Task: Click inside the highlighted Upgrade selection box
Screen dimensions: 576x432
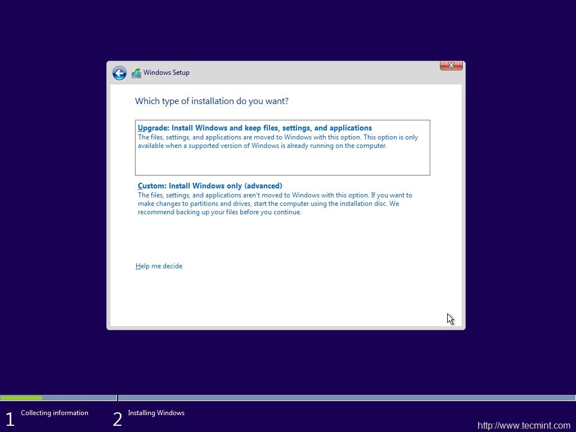Action: pos(282,147)
